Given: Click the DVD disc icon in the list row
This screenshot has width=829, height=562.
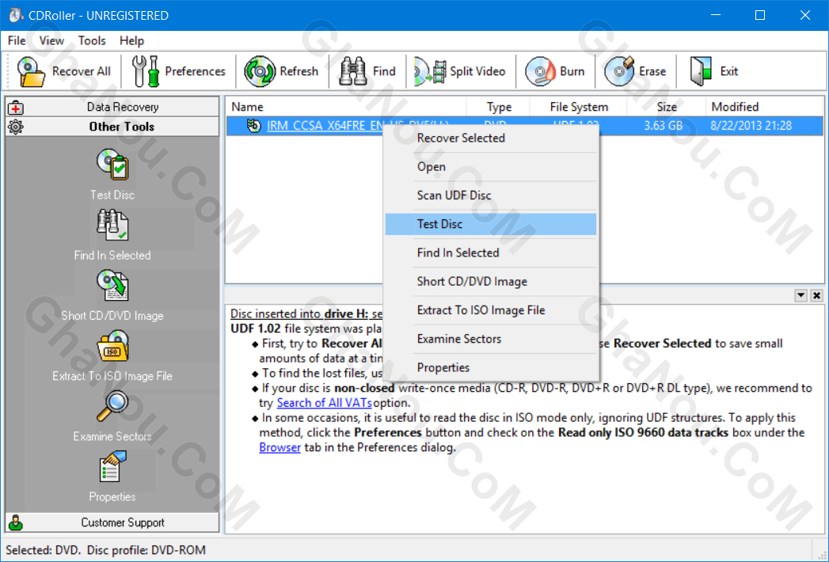Looking at the screenshot, I should pyautogui.click(x=254, y=126).
